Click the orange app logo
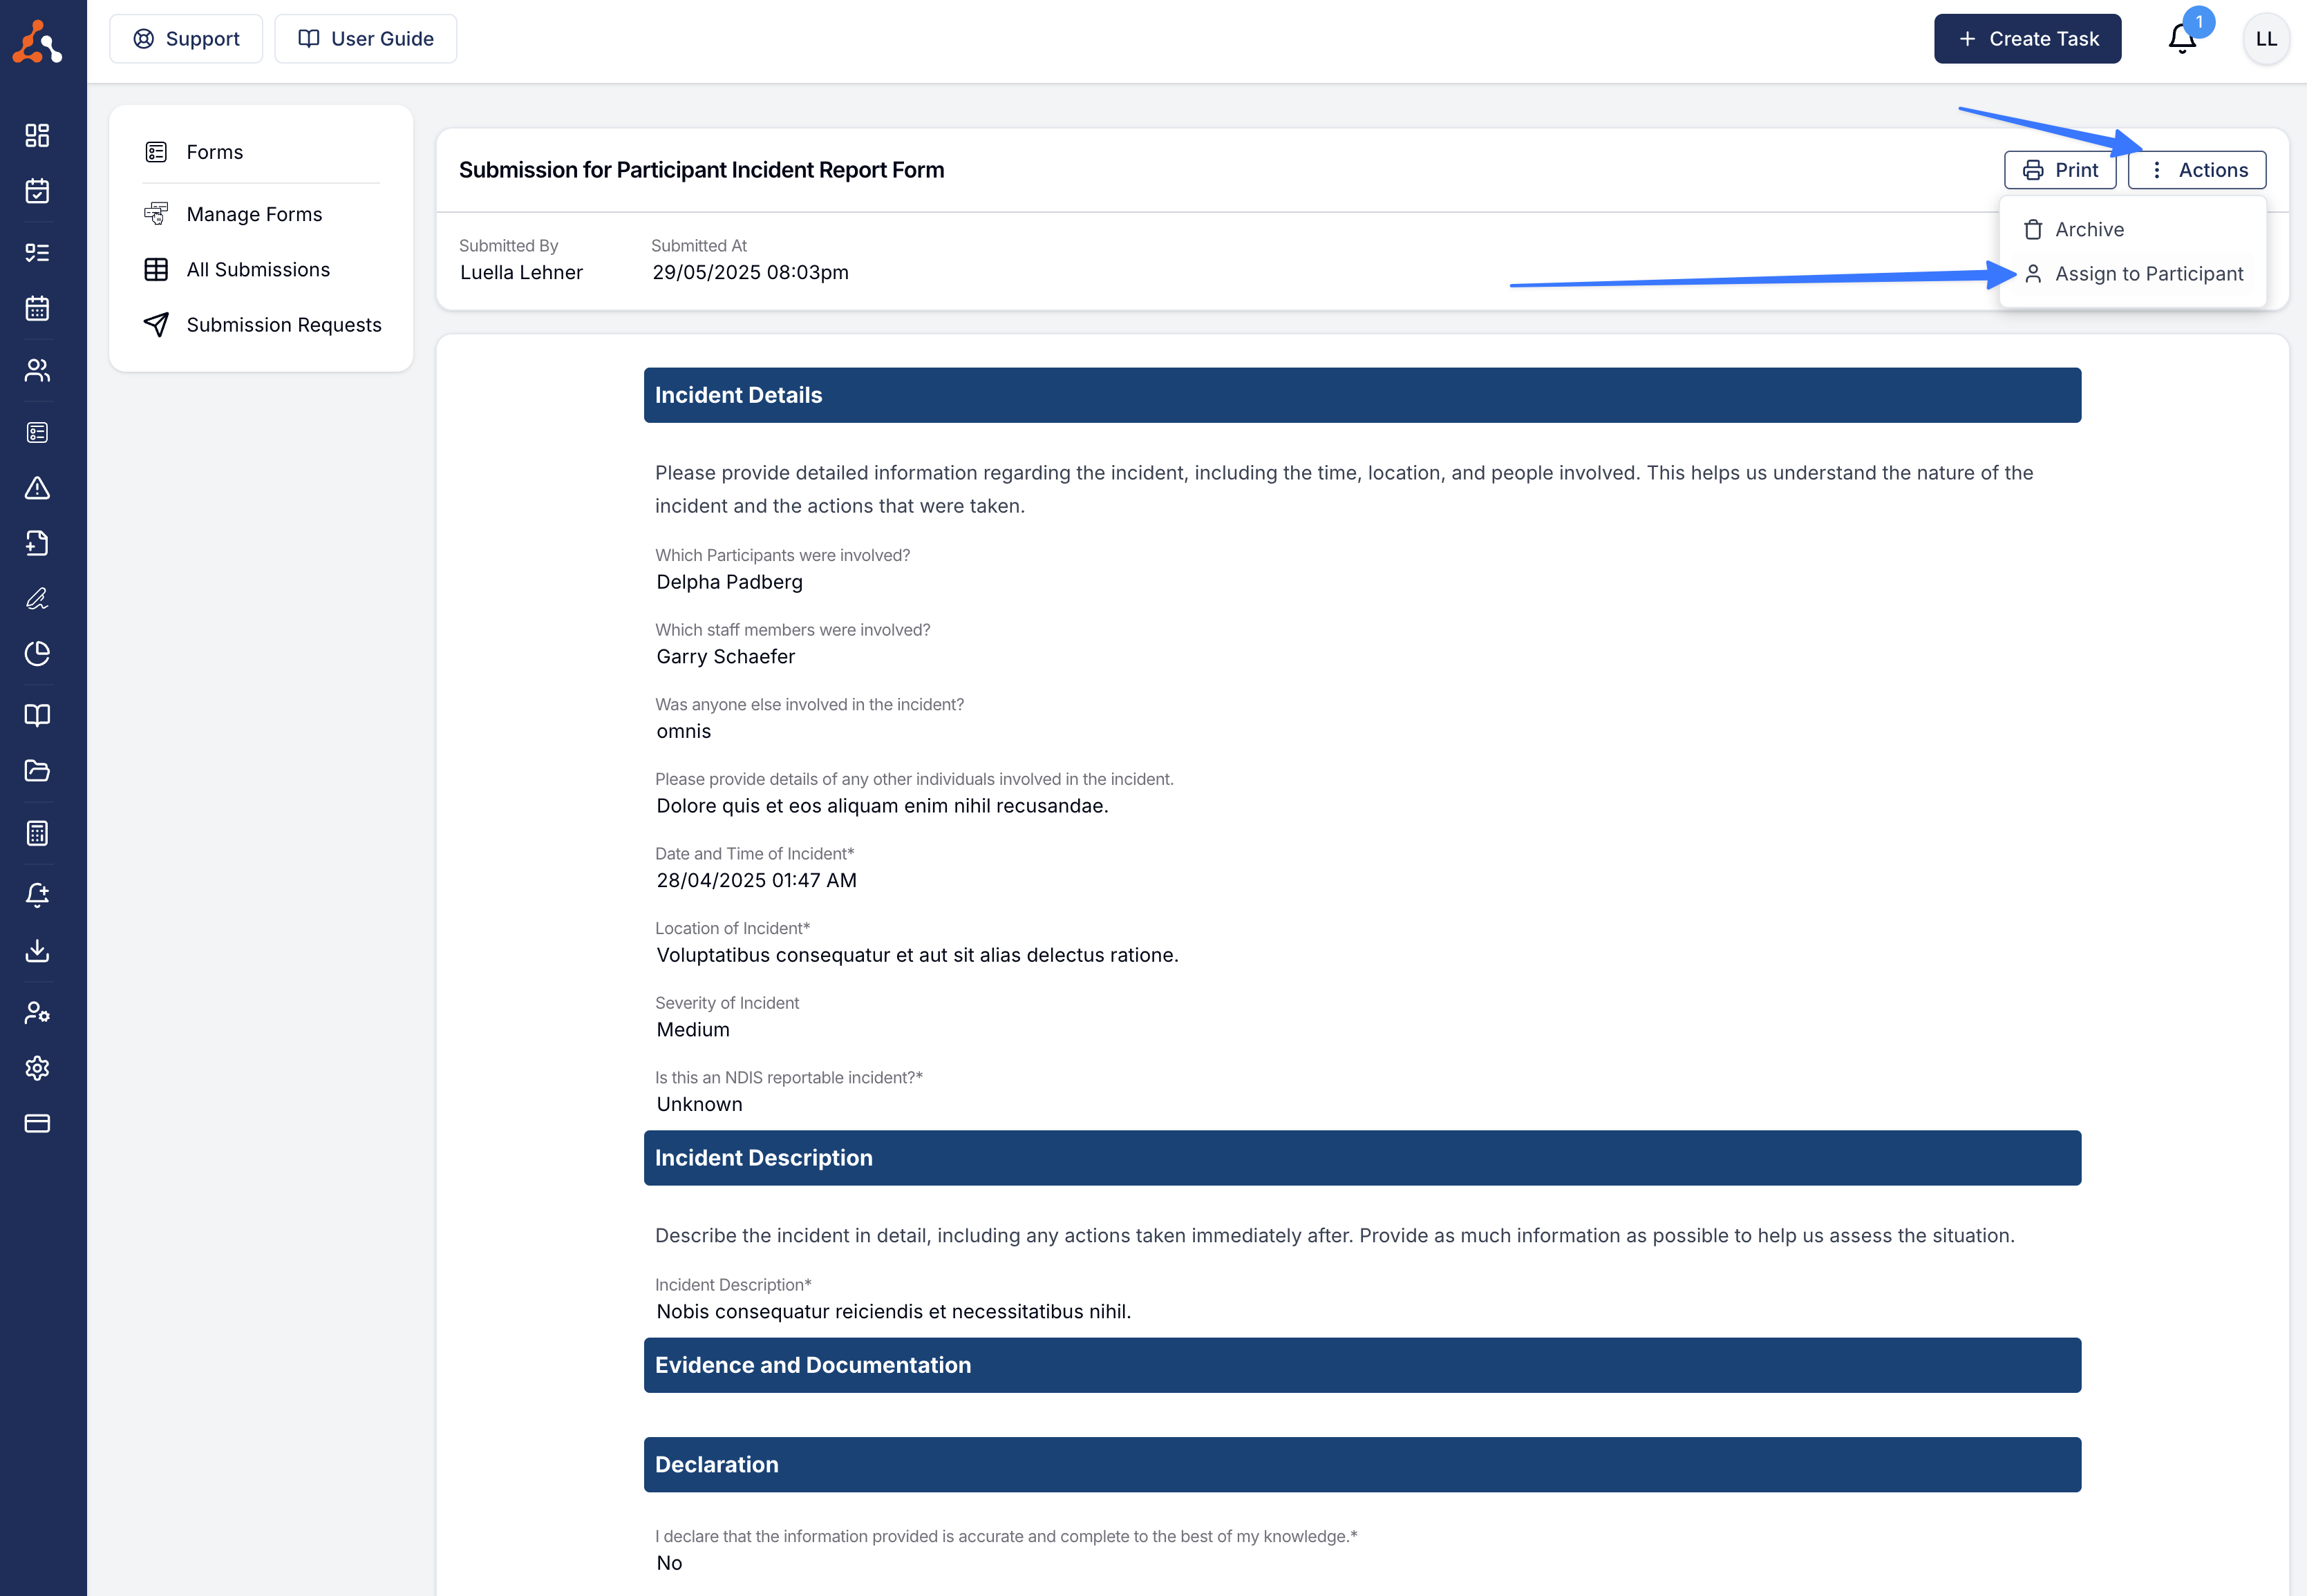Image resolution: width=2307 pixels, height=1596 pixels. coord(37,42)
